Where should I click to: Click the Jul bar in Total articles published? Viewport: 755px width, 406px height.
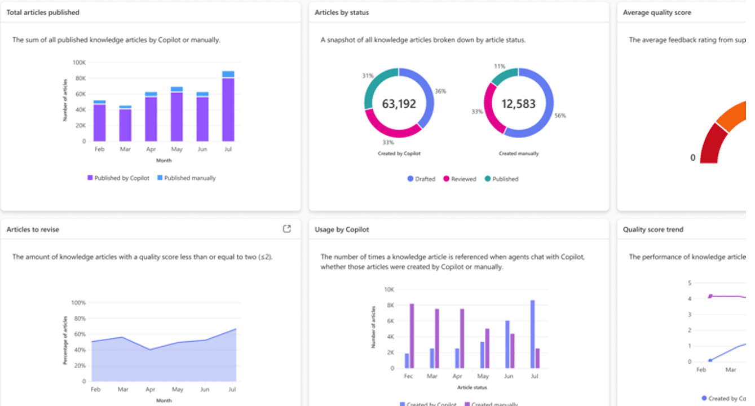click(x=228, y=107)
